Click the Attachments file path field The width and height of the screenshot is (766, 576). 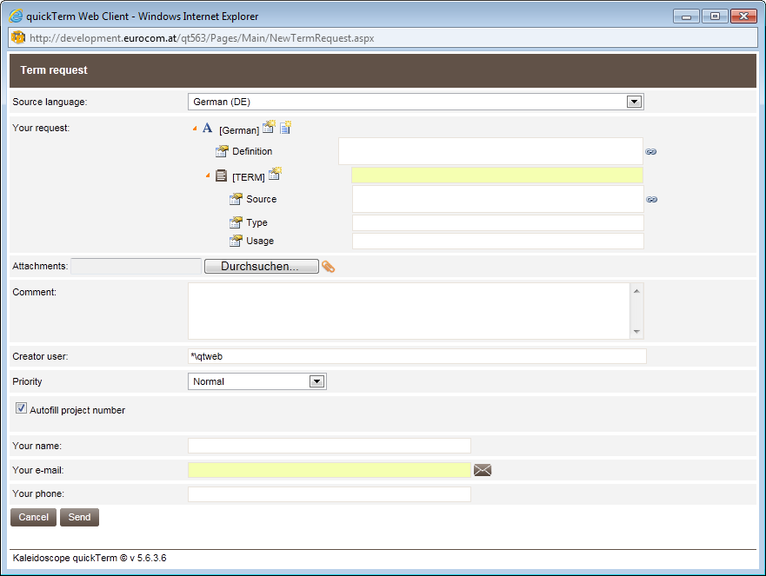click(136, 267)
